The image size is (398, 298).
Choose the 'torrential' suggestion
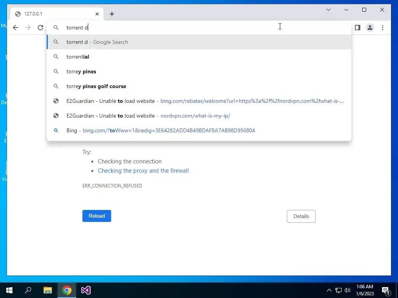199,57
